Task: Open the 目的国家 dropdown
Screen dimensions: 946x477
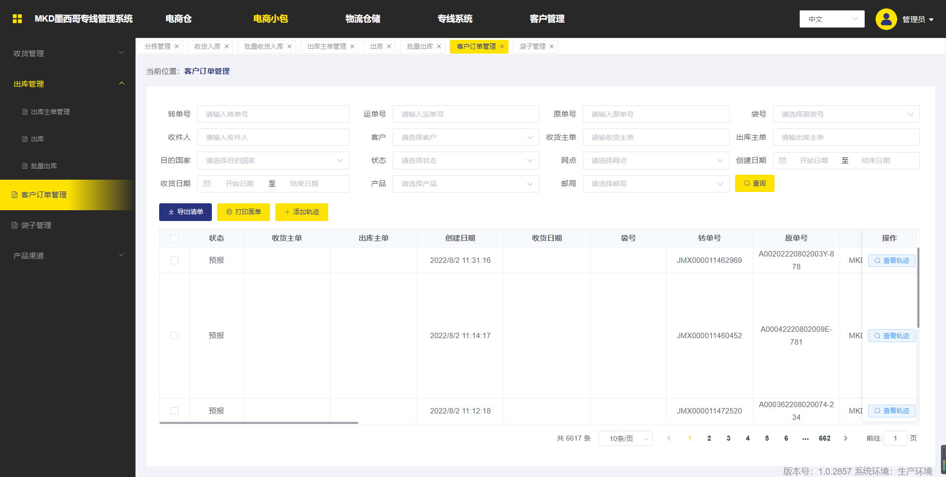Action: point(273,160)
